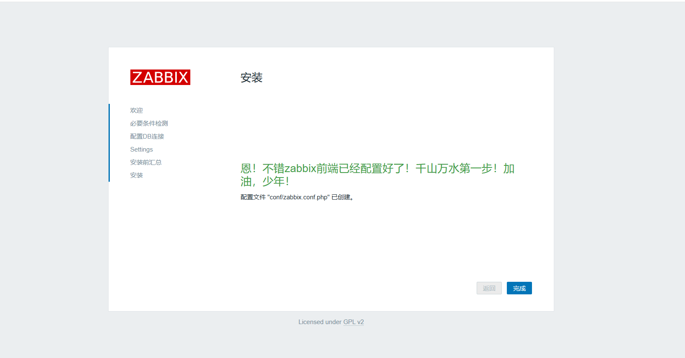Image resolution: width=685 pixels, height=358 pixels.
Task: Go to the 必要条件检测 step
Action: 149,124
